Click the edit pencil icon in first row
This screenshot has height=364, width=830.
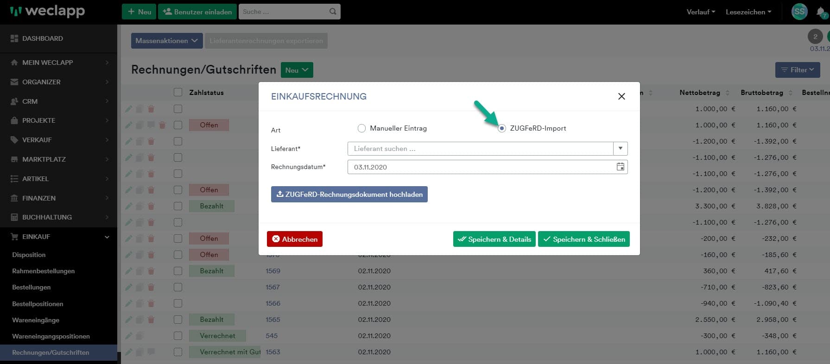pos(128,109)
